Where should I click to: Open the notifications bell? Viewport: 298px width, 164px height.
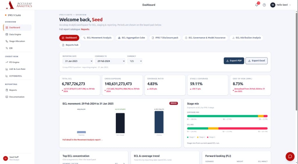click(257, 5)
